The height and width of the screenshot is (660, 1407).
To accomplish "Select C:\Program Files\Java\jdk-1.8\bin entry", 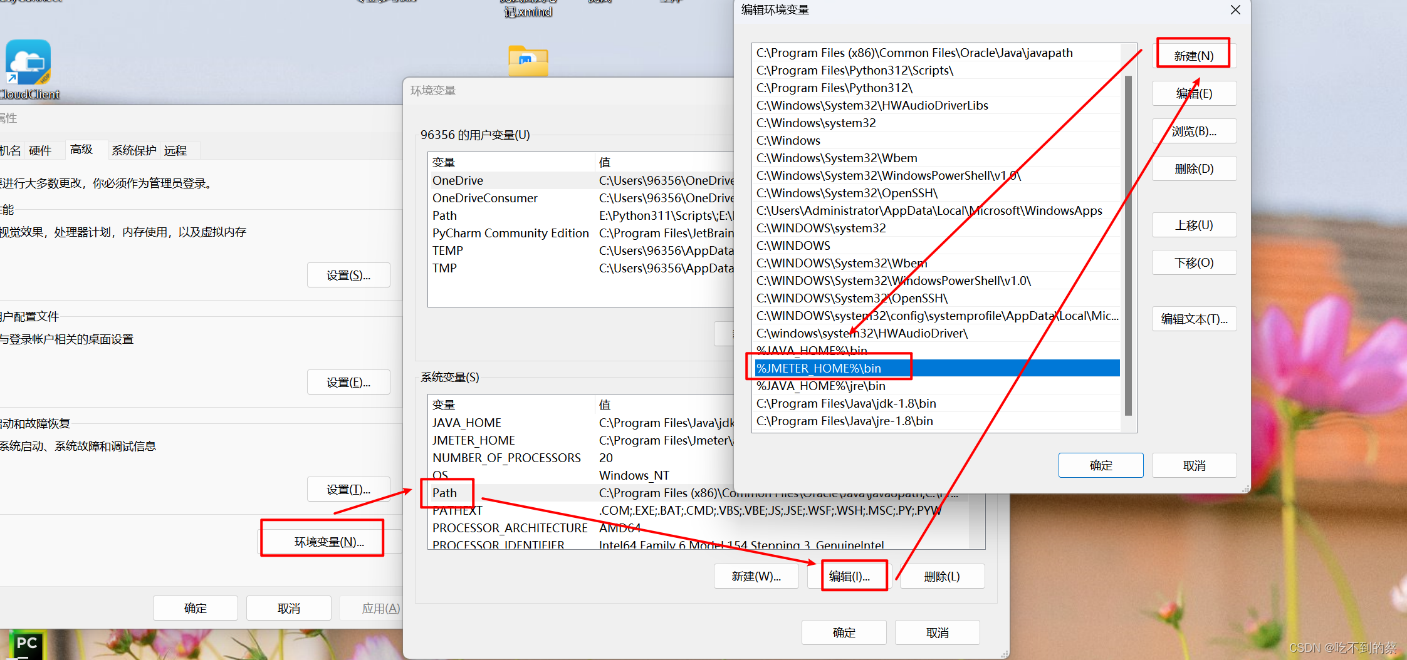I will click(x=938, y=403).
